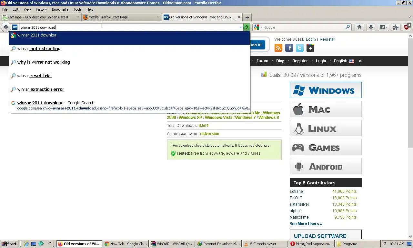This screenshot has height=248, width=413.
Task: Open the Tools menu
Action: tap(77, 9)
